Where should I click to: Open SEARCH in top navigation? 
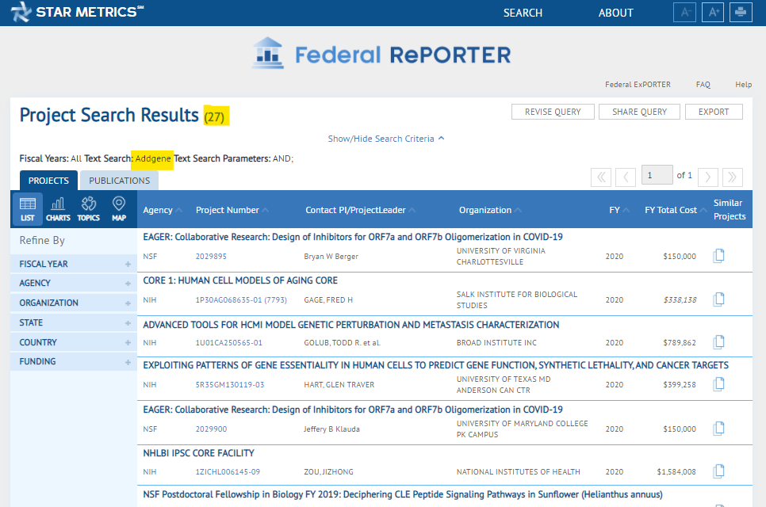click(x=523, y=13)
